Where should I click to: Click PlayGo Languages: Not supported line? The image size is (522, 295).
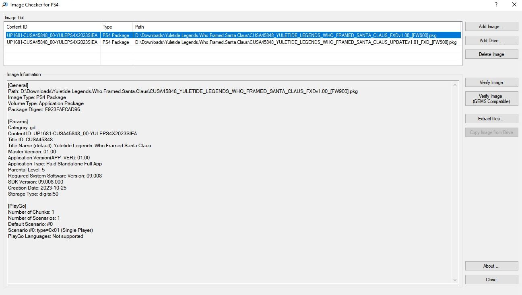pyautogui.click(x=45, y=236)
